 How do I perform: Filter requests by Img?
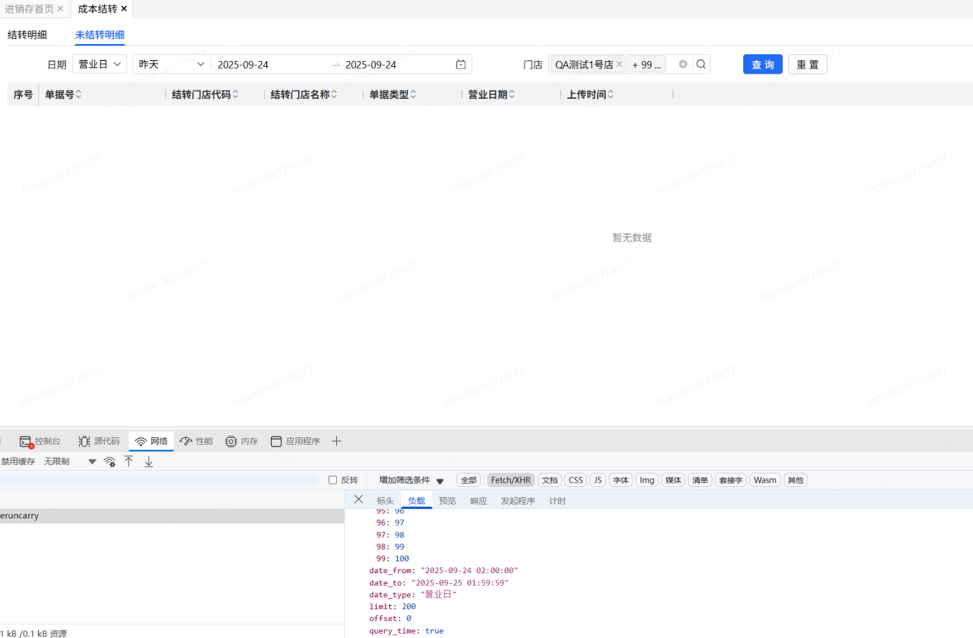(647, 480)
